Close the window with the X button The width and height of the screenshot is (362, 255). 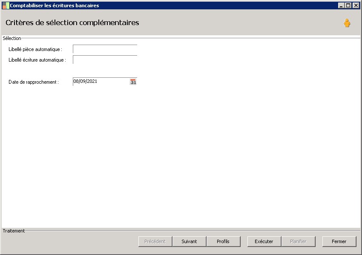[x=356, y=6]
